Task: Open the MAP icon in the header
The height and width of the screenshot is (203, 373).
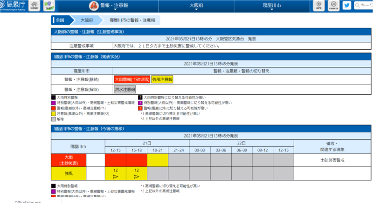Action: (x=48, y=6)
